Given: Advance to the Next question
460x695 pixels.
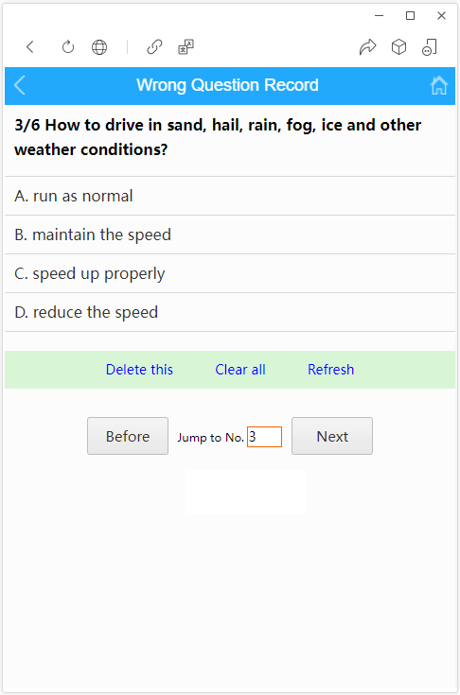Looking at the screenshot, I should (332, 436).
